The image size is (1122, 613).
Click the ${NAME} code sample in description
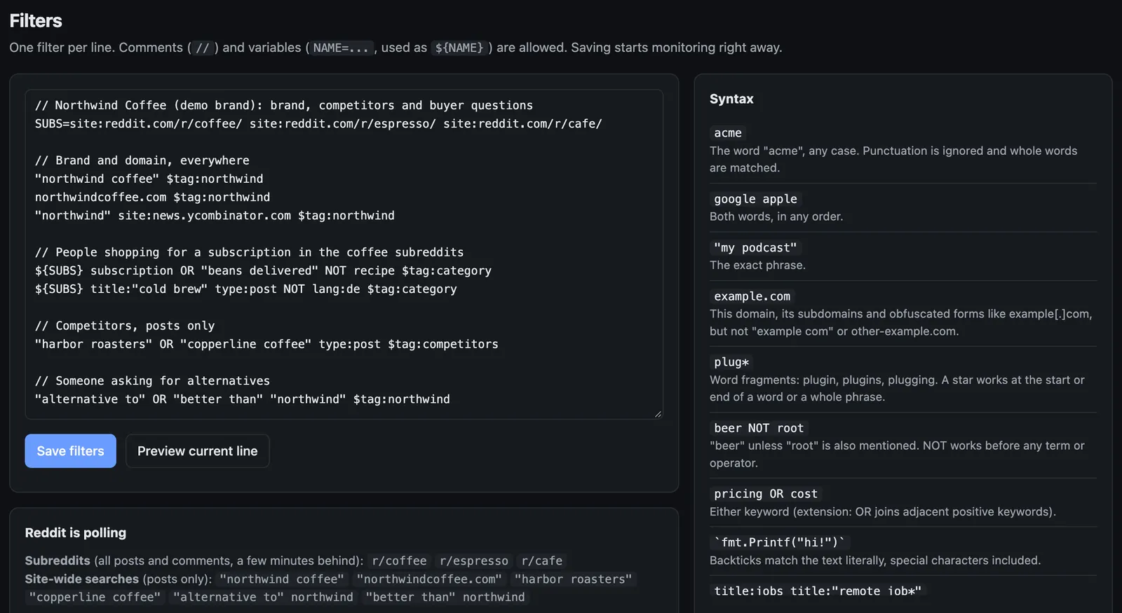coord(459,48)
